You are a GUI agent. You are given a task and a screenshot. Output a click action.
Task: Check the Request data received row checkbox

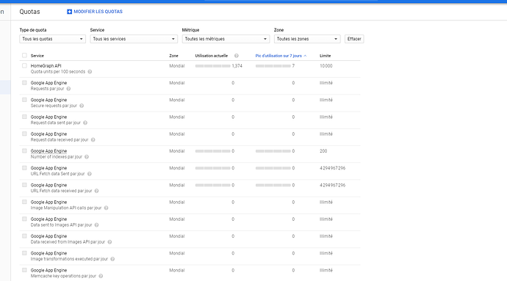click(x=24, y=134)
